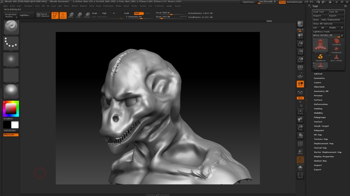Open the Preferences menu

(108, 6)
